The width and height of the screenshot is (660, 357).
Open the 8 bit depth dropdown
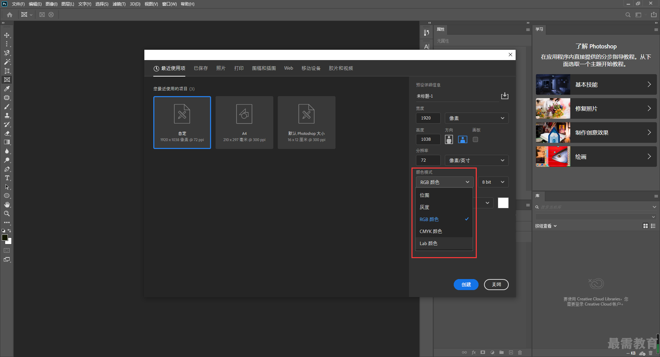[493, 182]
